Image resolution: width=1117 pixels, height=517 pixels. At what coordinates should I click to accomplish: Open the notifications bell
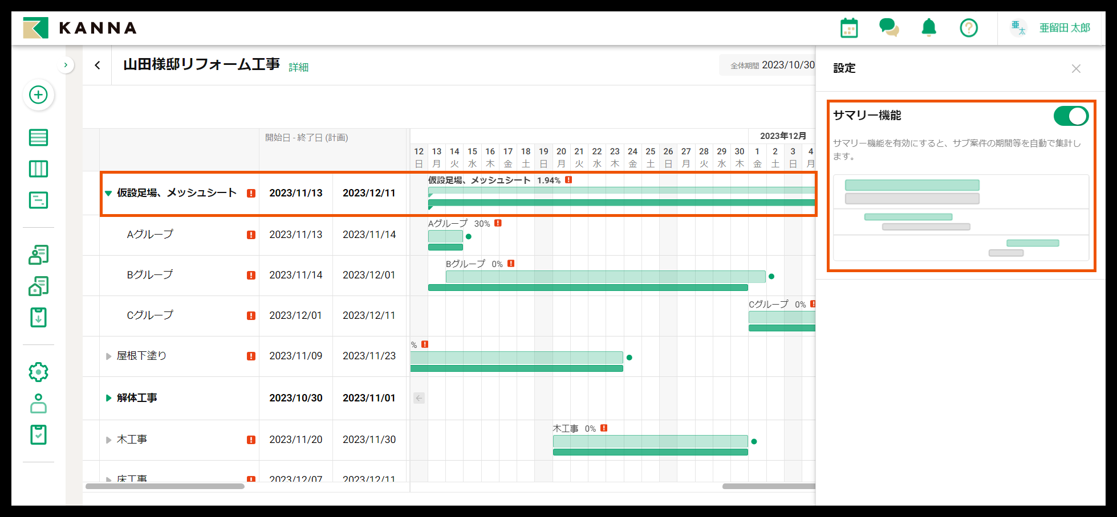coord(929,27)
